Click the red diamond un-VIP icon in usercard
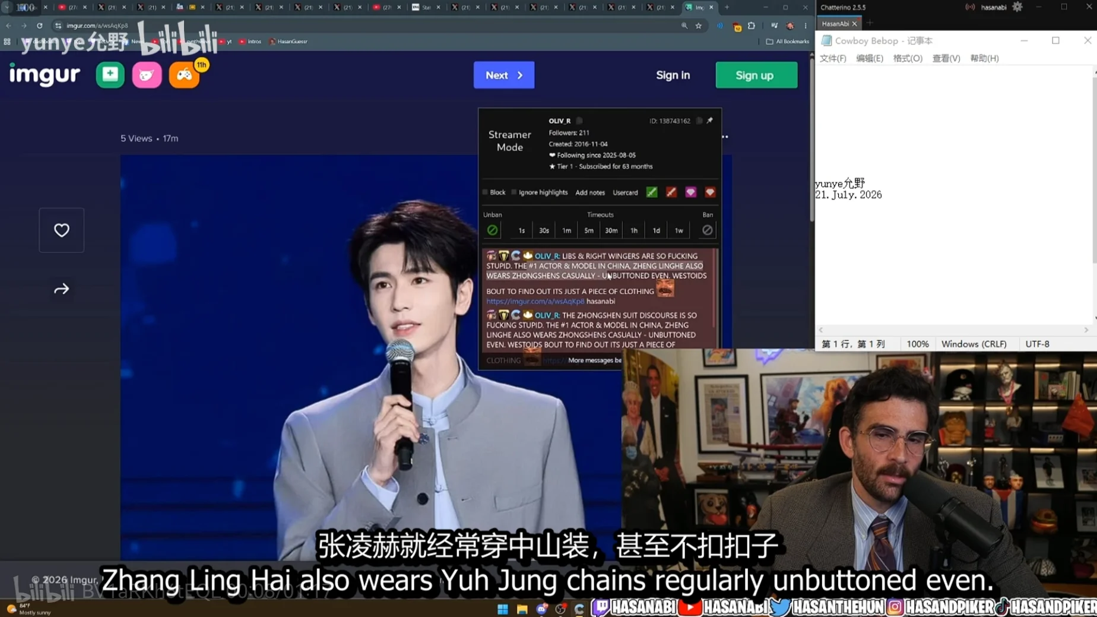This screenshot has width=1097, height=617. pos(710,192)
